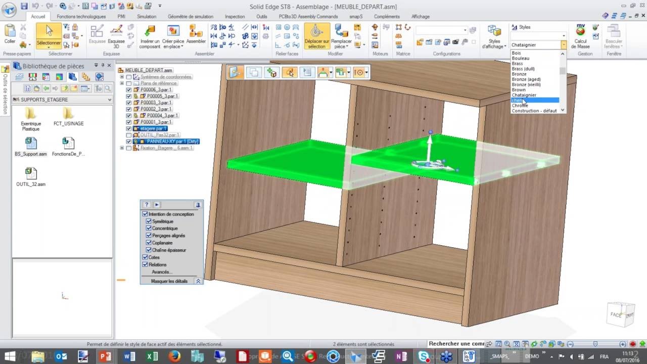Choose Bouleau style in list
The height and width of the screenshot is (364, 647).
tap(521, 58)
